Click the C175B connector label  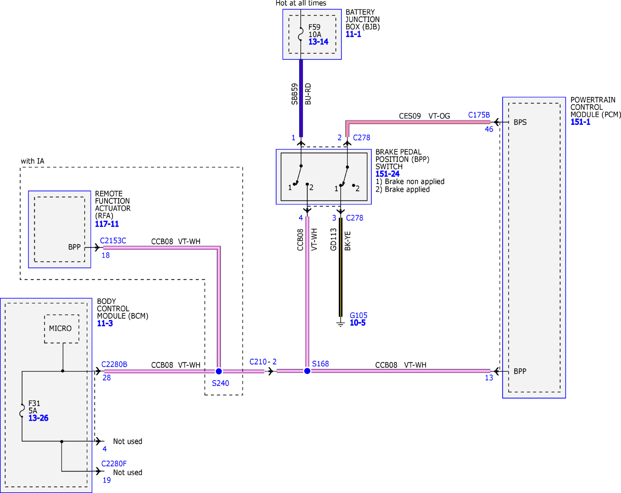[x=479, y=115]
